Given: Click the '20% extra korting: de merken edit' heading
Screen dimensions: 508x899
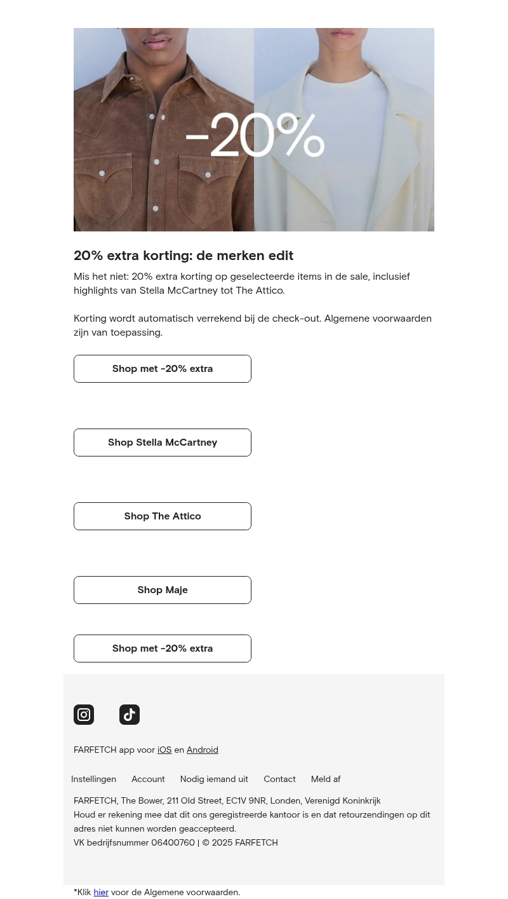Looking at the screenshot, I should (x=184, y=256).
